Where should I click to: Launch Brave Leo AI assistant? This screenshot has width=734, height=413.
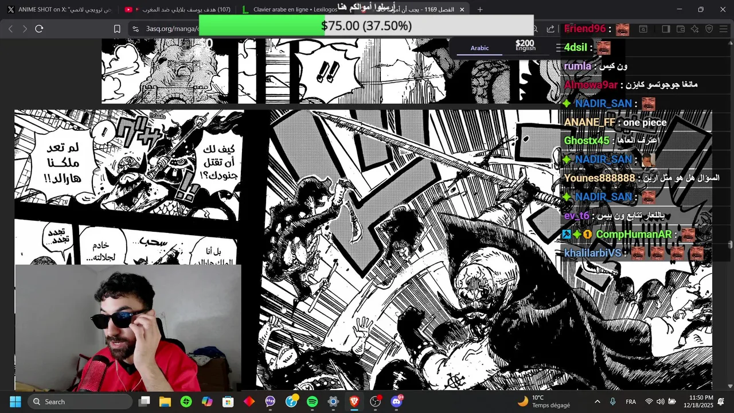(x=695, y=29)
